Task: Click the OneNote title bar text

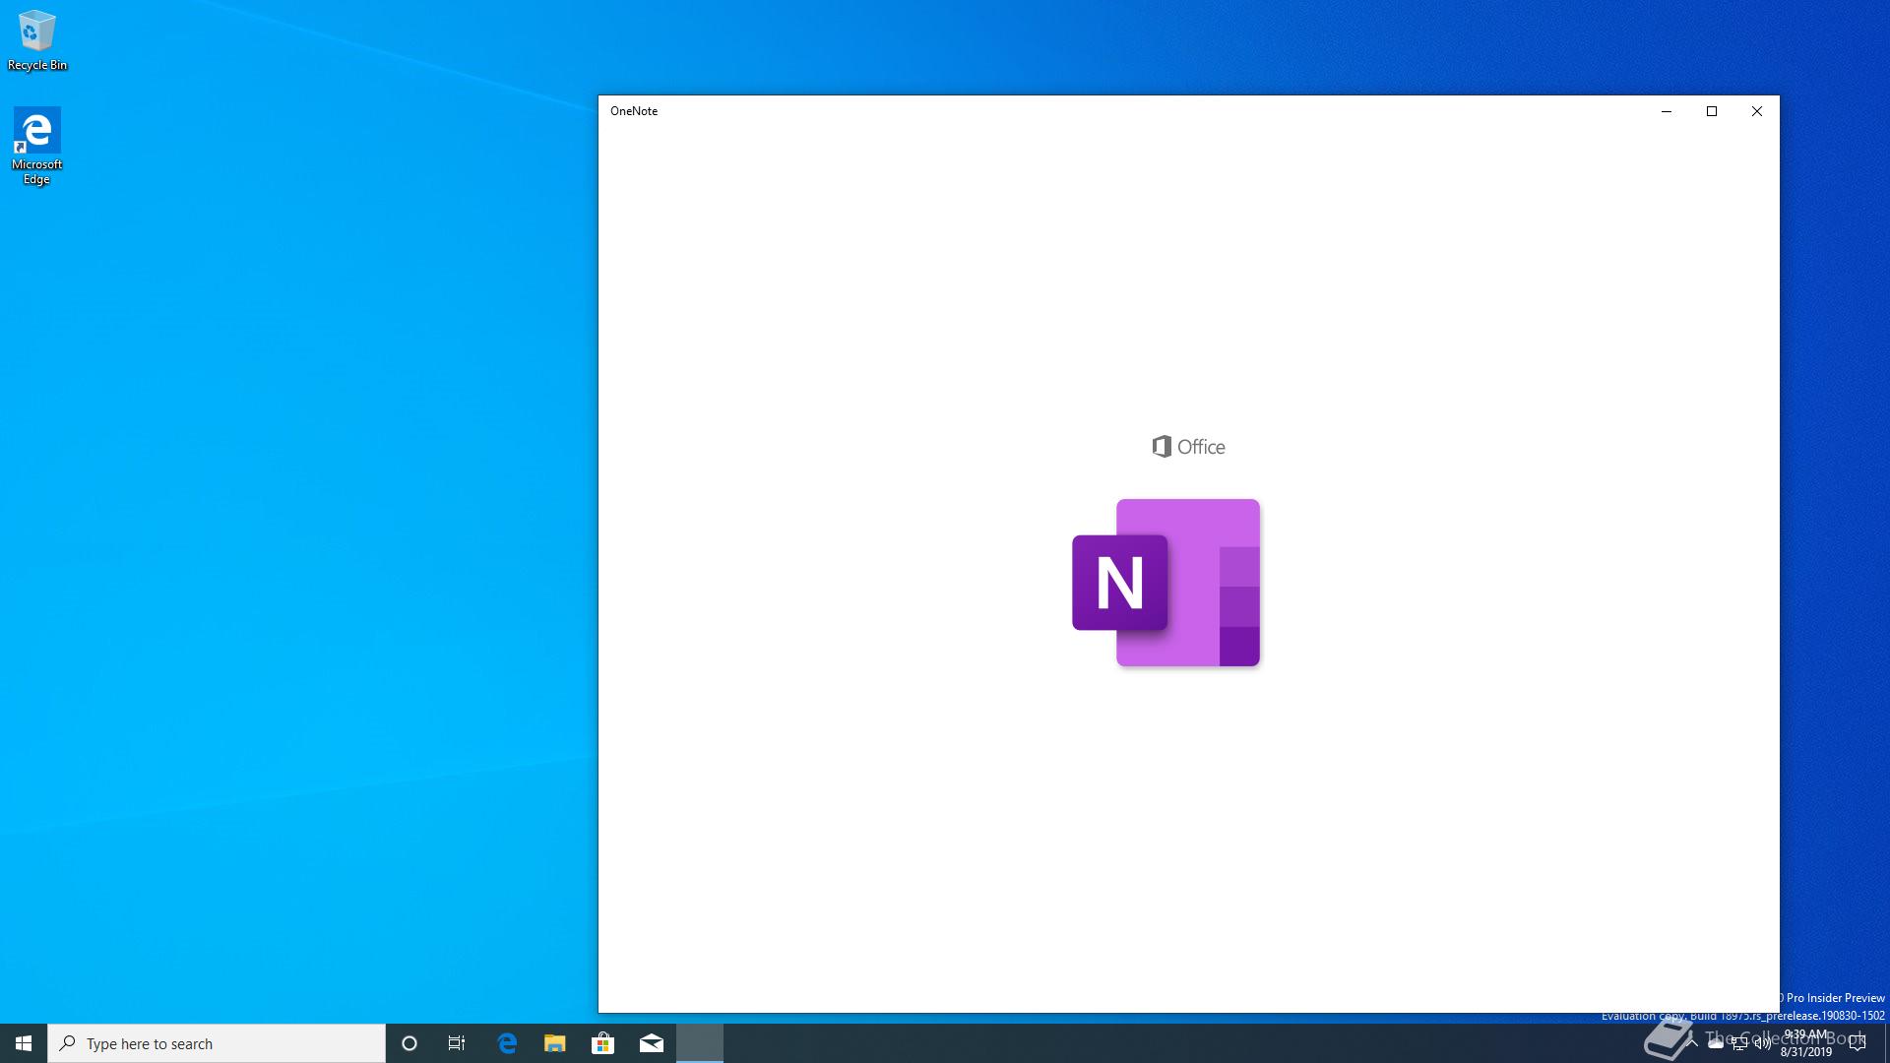Action: [x=634, y=111]
